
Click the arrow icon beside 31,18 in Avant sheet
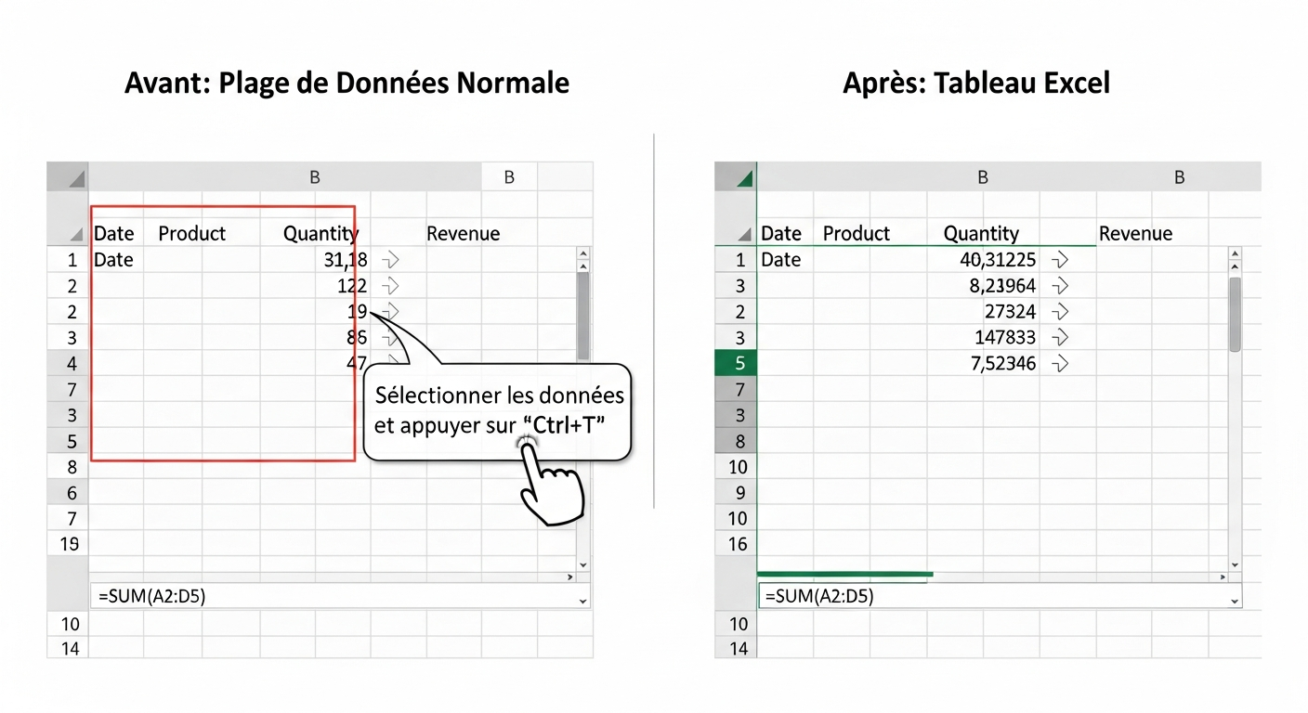pos(391,260)
